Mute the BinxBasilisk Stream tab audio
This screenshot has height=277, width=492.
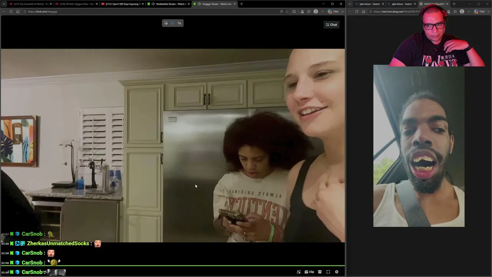point(153,4)
